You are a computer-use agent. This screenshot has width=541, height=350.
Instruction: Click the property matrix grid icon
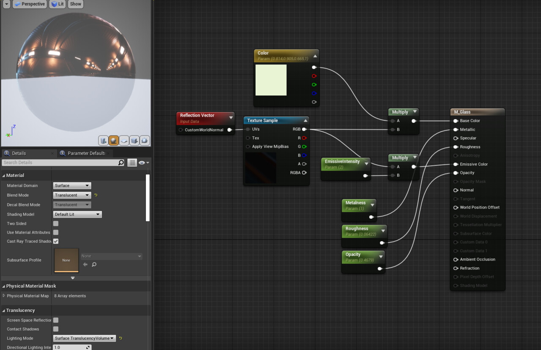[132, 163]
